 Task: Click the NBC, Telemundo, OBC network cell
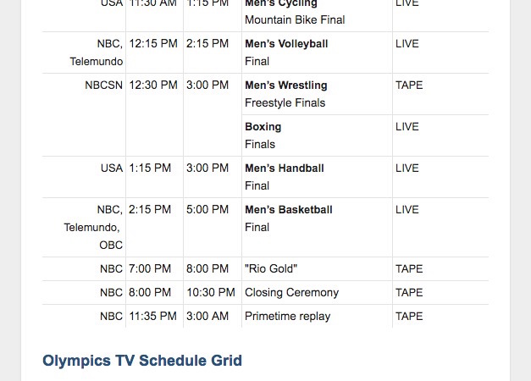(x=93, y=227)
